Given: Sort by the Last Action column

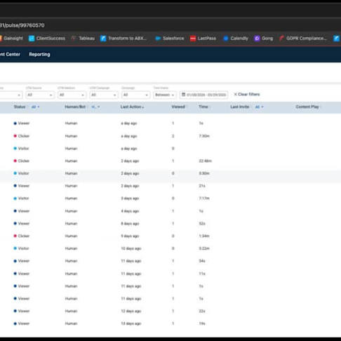Looking at the screenshot, I should click(x=132, y=107).
